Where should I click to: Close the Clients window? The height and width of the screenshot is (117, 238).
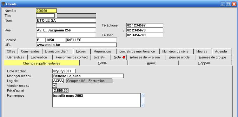[234, 4]
